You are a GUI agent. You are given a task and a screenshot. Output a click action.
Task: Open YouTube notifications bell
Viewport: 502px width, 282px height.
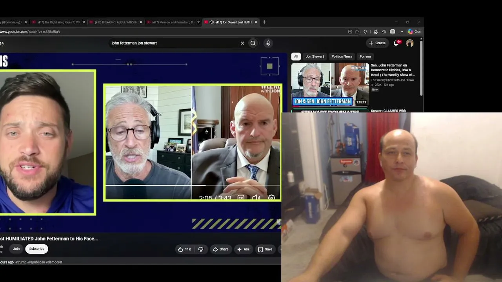click(x=397, y=43)
